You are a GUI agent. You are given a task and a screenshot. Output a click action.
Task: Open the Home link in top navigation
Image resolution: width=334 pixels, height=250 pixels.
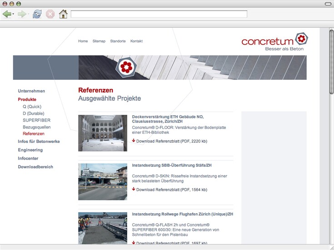click(x=83, y=41)
